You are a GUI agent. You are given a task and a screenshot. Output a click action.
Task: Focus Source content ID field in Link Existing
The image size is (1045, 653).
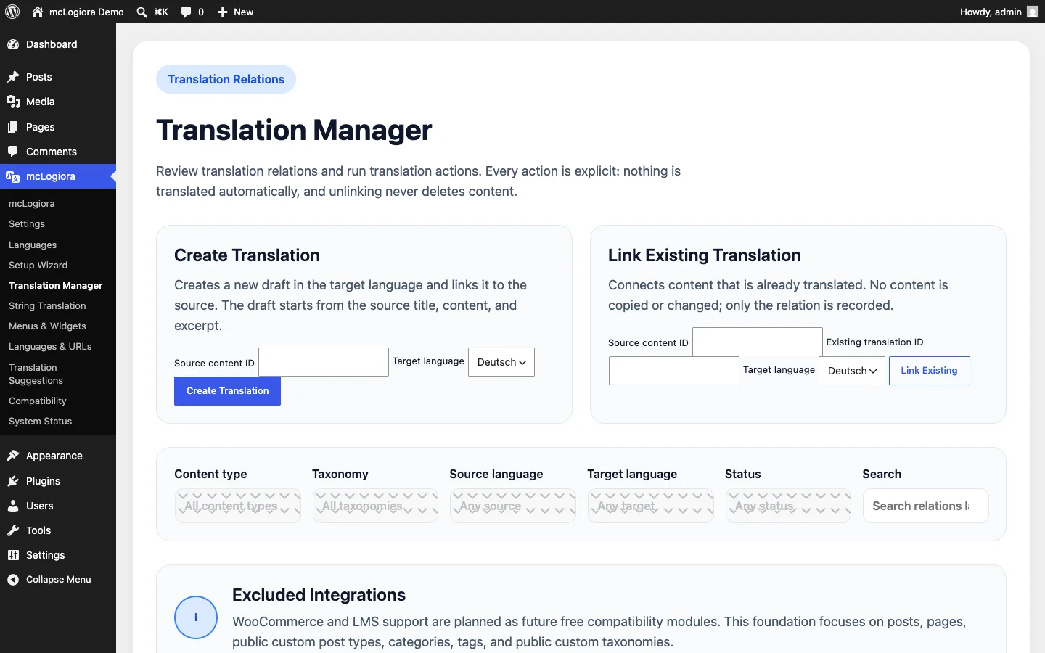tap(758, 342)
